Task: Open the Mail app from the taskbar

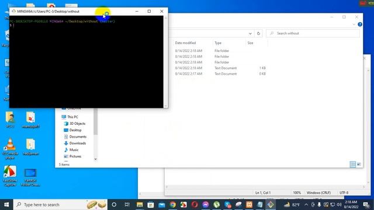Action: 162,205
